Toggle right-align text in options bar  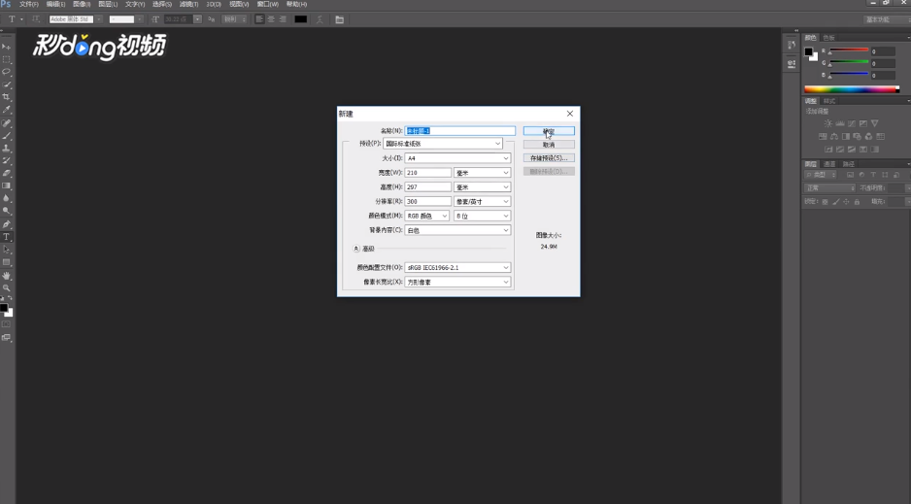point(282,19)
